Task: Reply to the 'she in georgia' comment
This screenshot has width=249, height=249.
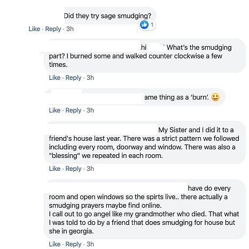Action: pyautogui.click(x=73, y=244)
